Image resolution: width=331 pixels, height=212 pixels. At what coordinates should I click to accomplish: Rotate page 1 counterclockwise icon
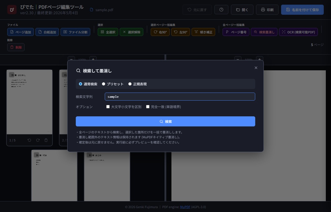29,140
